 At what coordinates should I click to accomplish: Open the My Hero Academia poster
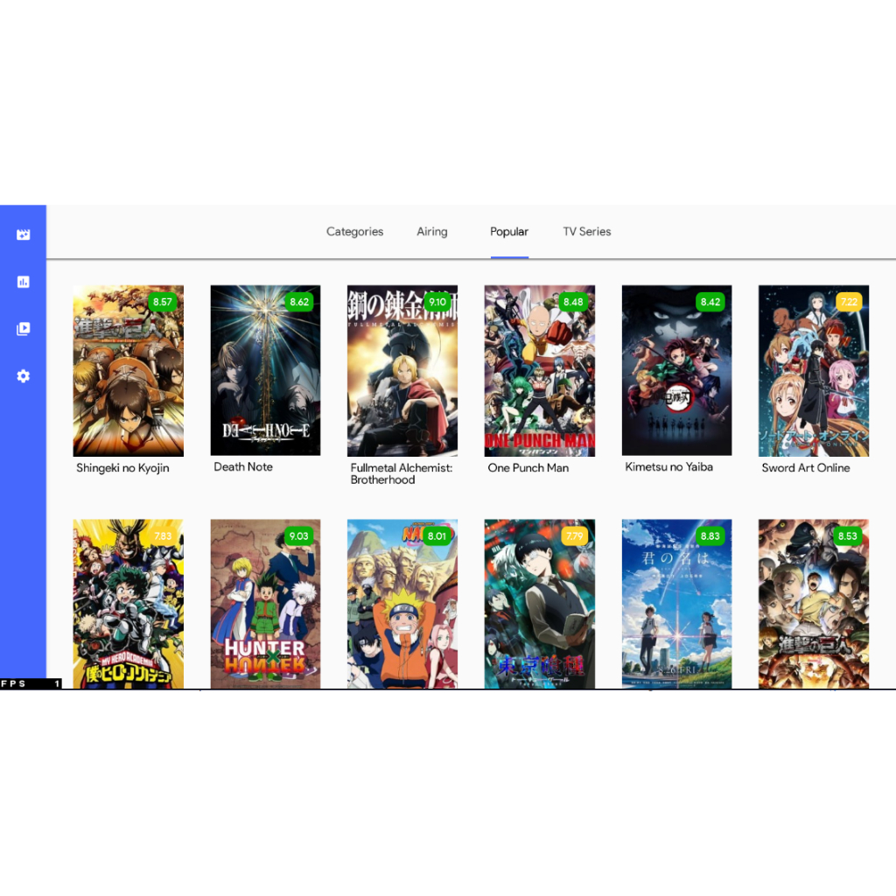[x=129, y=604]
